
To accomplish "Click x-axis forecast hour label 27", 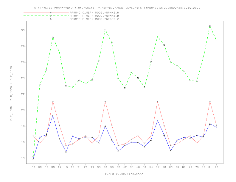I will (x=92, y=167).
